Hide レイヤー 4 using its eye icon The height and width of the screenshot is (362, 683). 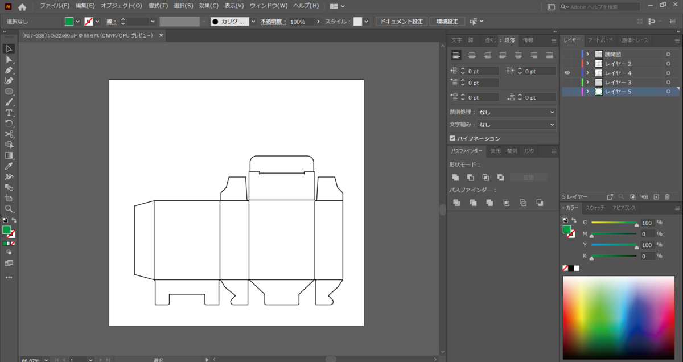point(567,73)
